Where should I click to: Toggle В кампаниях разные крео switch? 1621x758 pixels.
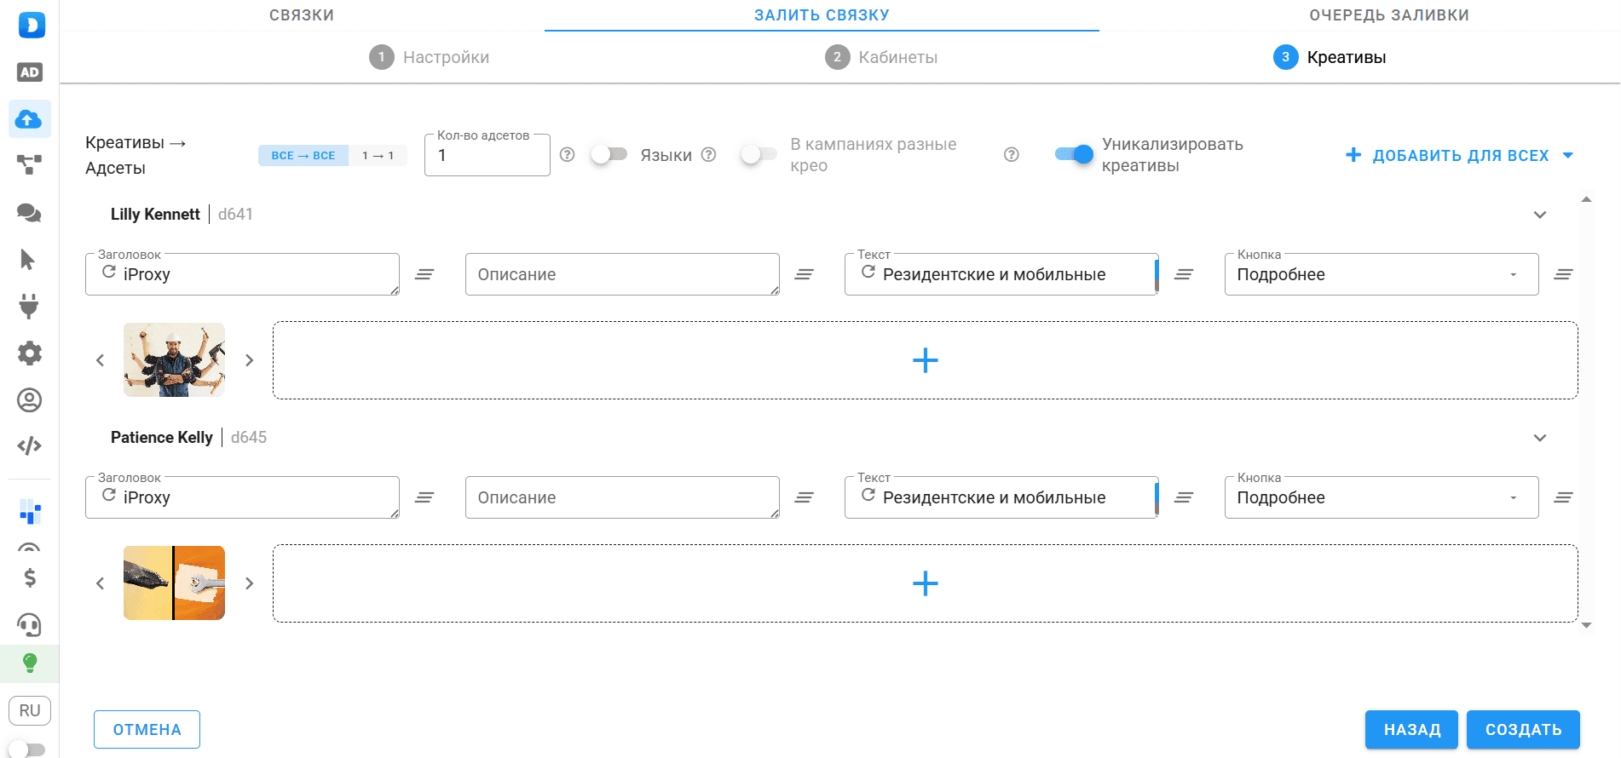[x=759, y=154]
